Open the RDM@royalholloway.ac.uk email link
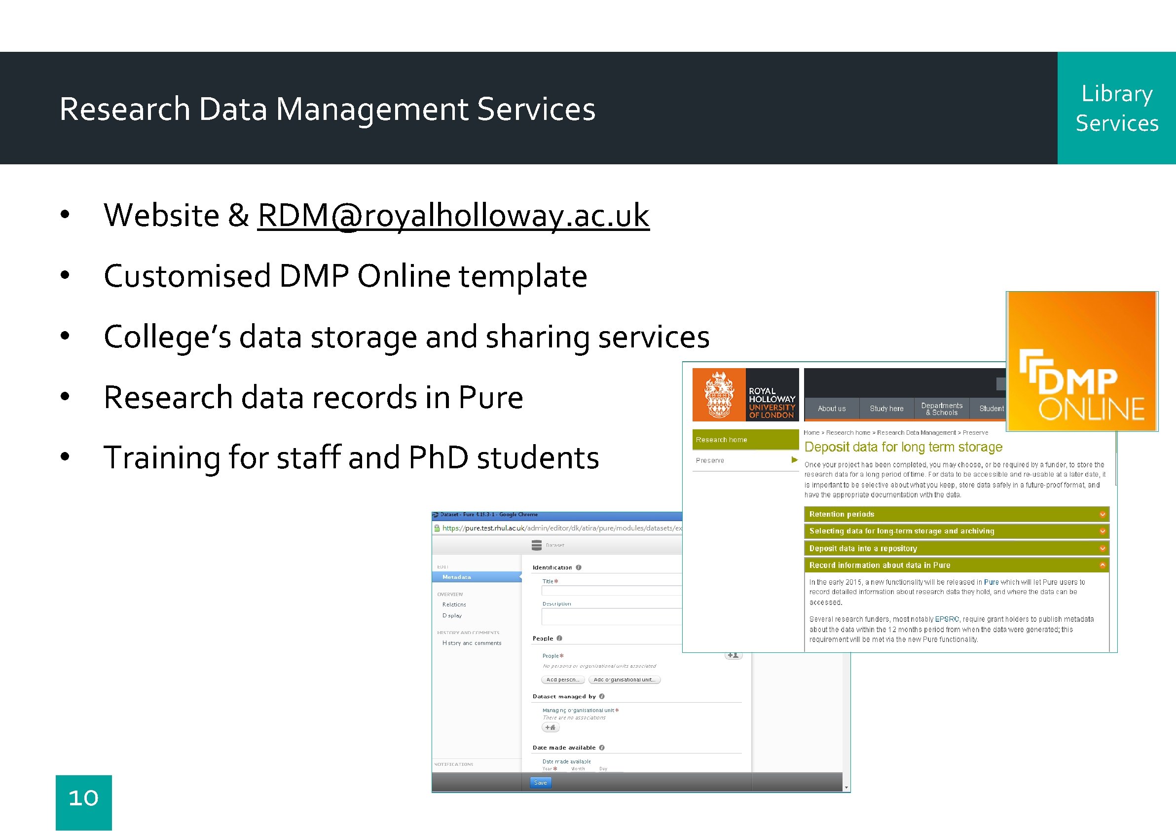Screen dimensions: 1176x831 coord(453,215)
